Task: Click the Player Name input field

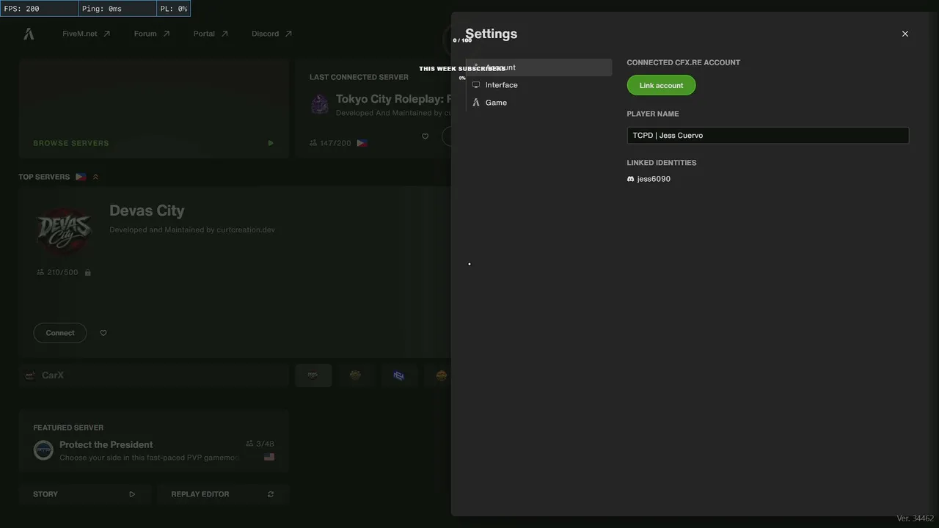Action: (768, 135)
